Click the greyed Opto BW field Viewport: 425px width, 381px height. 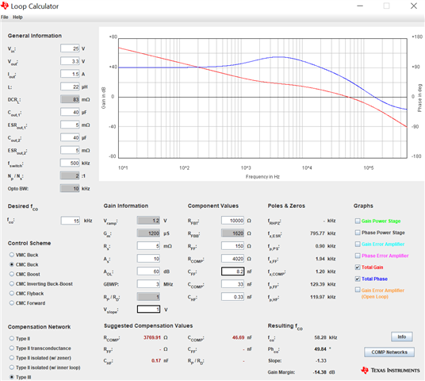[x=70, y=188]
